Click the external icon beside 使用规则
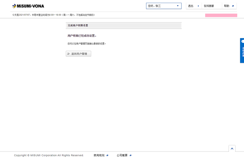This screenshot has width=244, height=159. [107, 155]
